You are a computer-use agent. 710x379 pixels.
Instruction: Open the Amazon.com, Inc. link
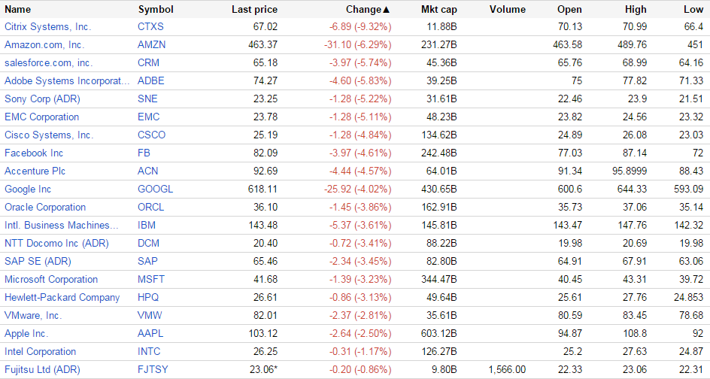[44, 45]
